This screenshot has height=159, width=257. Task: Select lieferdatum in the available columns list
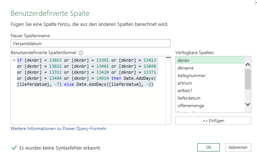[210, 98]
